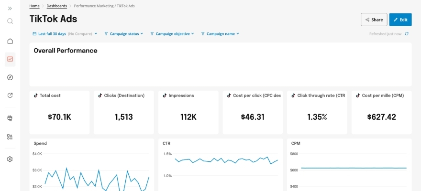Click the CPM chart title
Screen dimensions: 421x191
[x=296, y=143]
